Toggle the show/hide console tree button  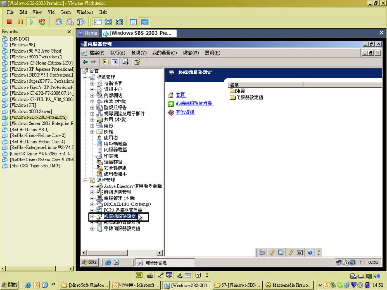click(x=114, y=62)
